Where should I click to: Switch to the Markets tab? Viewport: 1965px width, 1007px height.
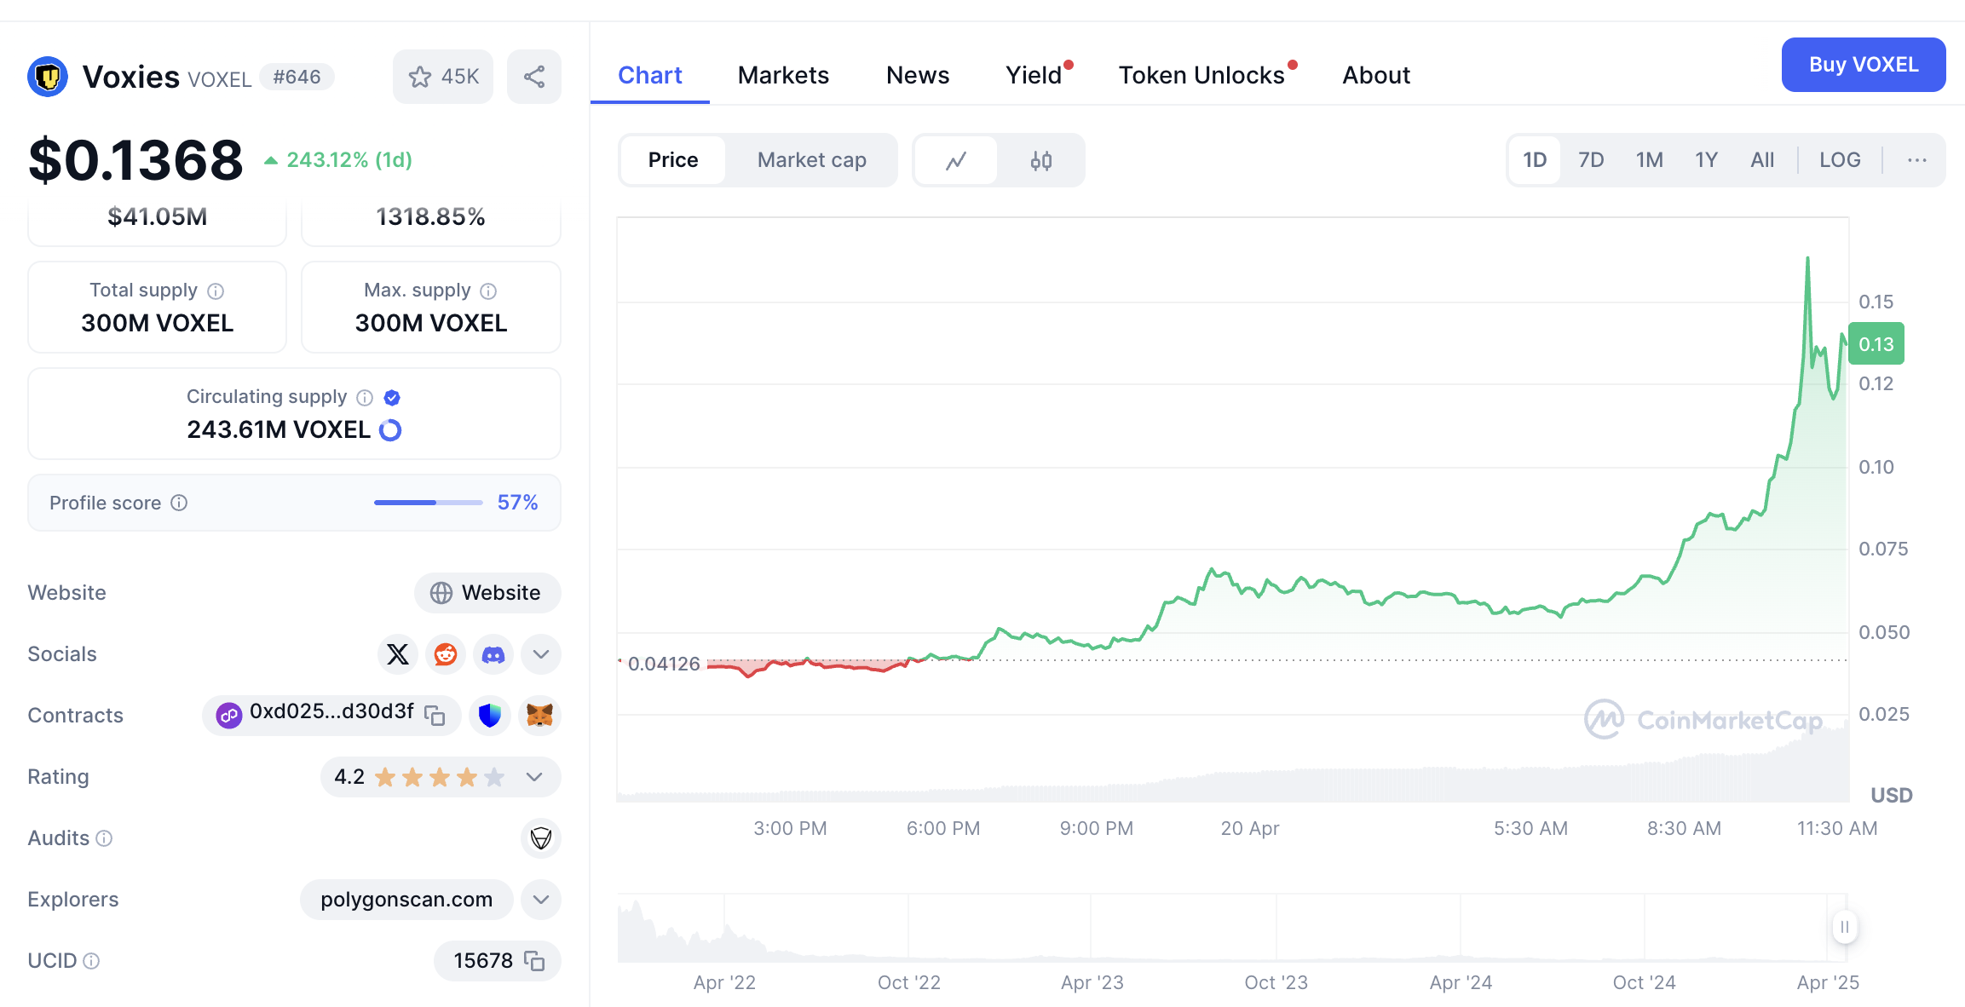coord(783,75)
